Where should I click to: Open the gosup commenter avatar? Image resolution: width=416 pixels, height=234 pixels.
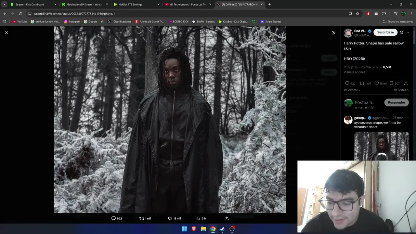pyautogui.click(x=348, y=120)
